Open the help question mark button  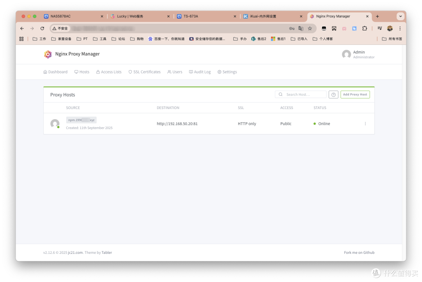(x=333, y=95)
